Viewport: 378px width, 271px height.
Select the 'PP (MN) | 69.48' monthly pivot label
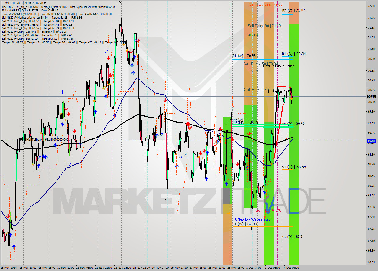tap(245, 122)
